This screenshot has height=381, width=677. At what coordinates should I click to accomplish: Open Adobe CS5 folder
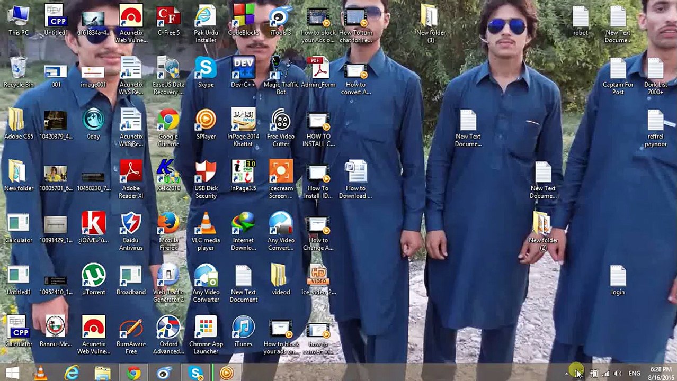(x=19, y=125)
